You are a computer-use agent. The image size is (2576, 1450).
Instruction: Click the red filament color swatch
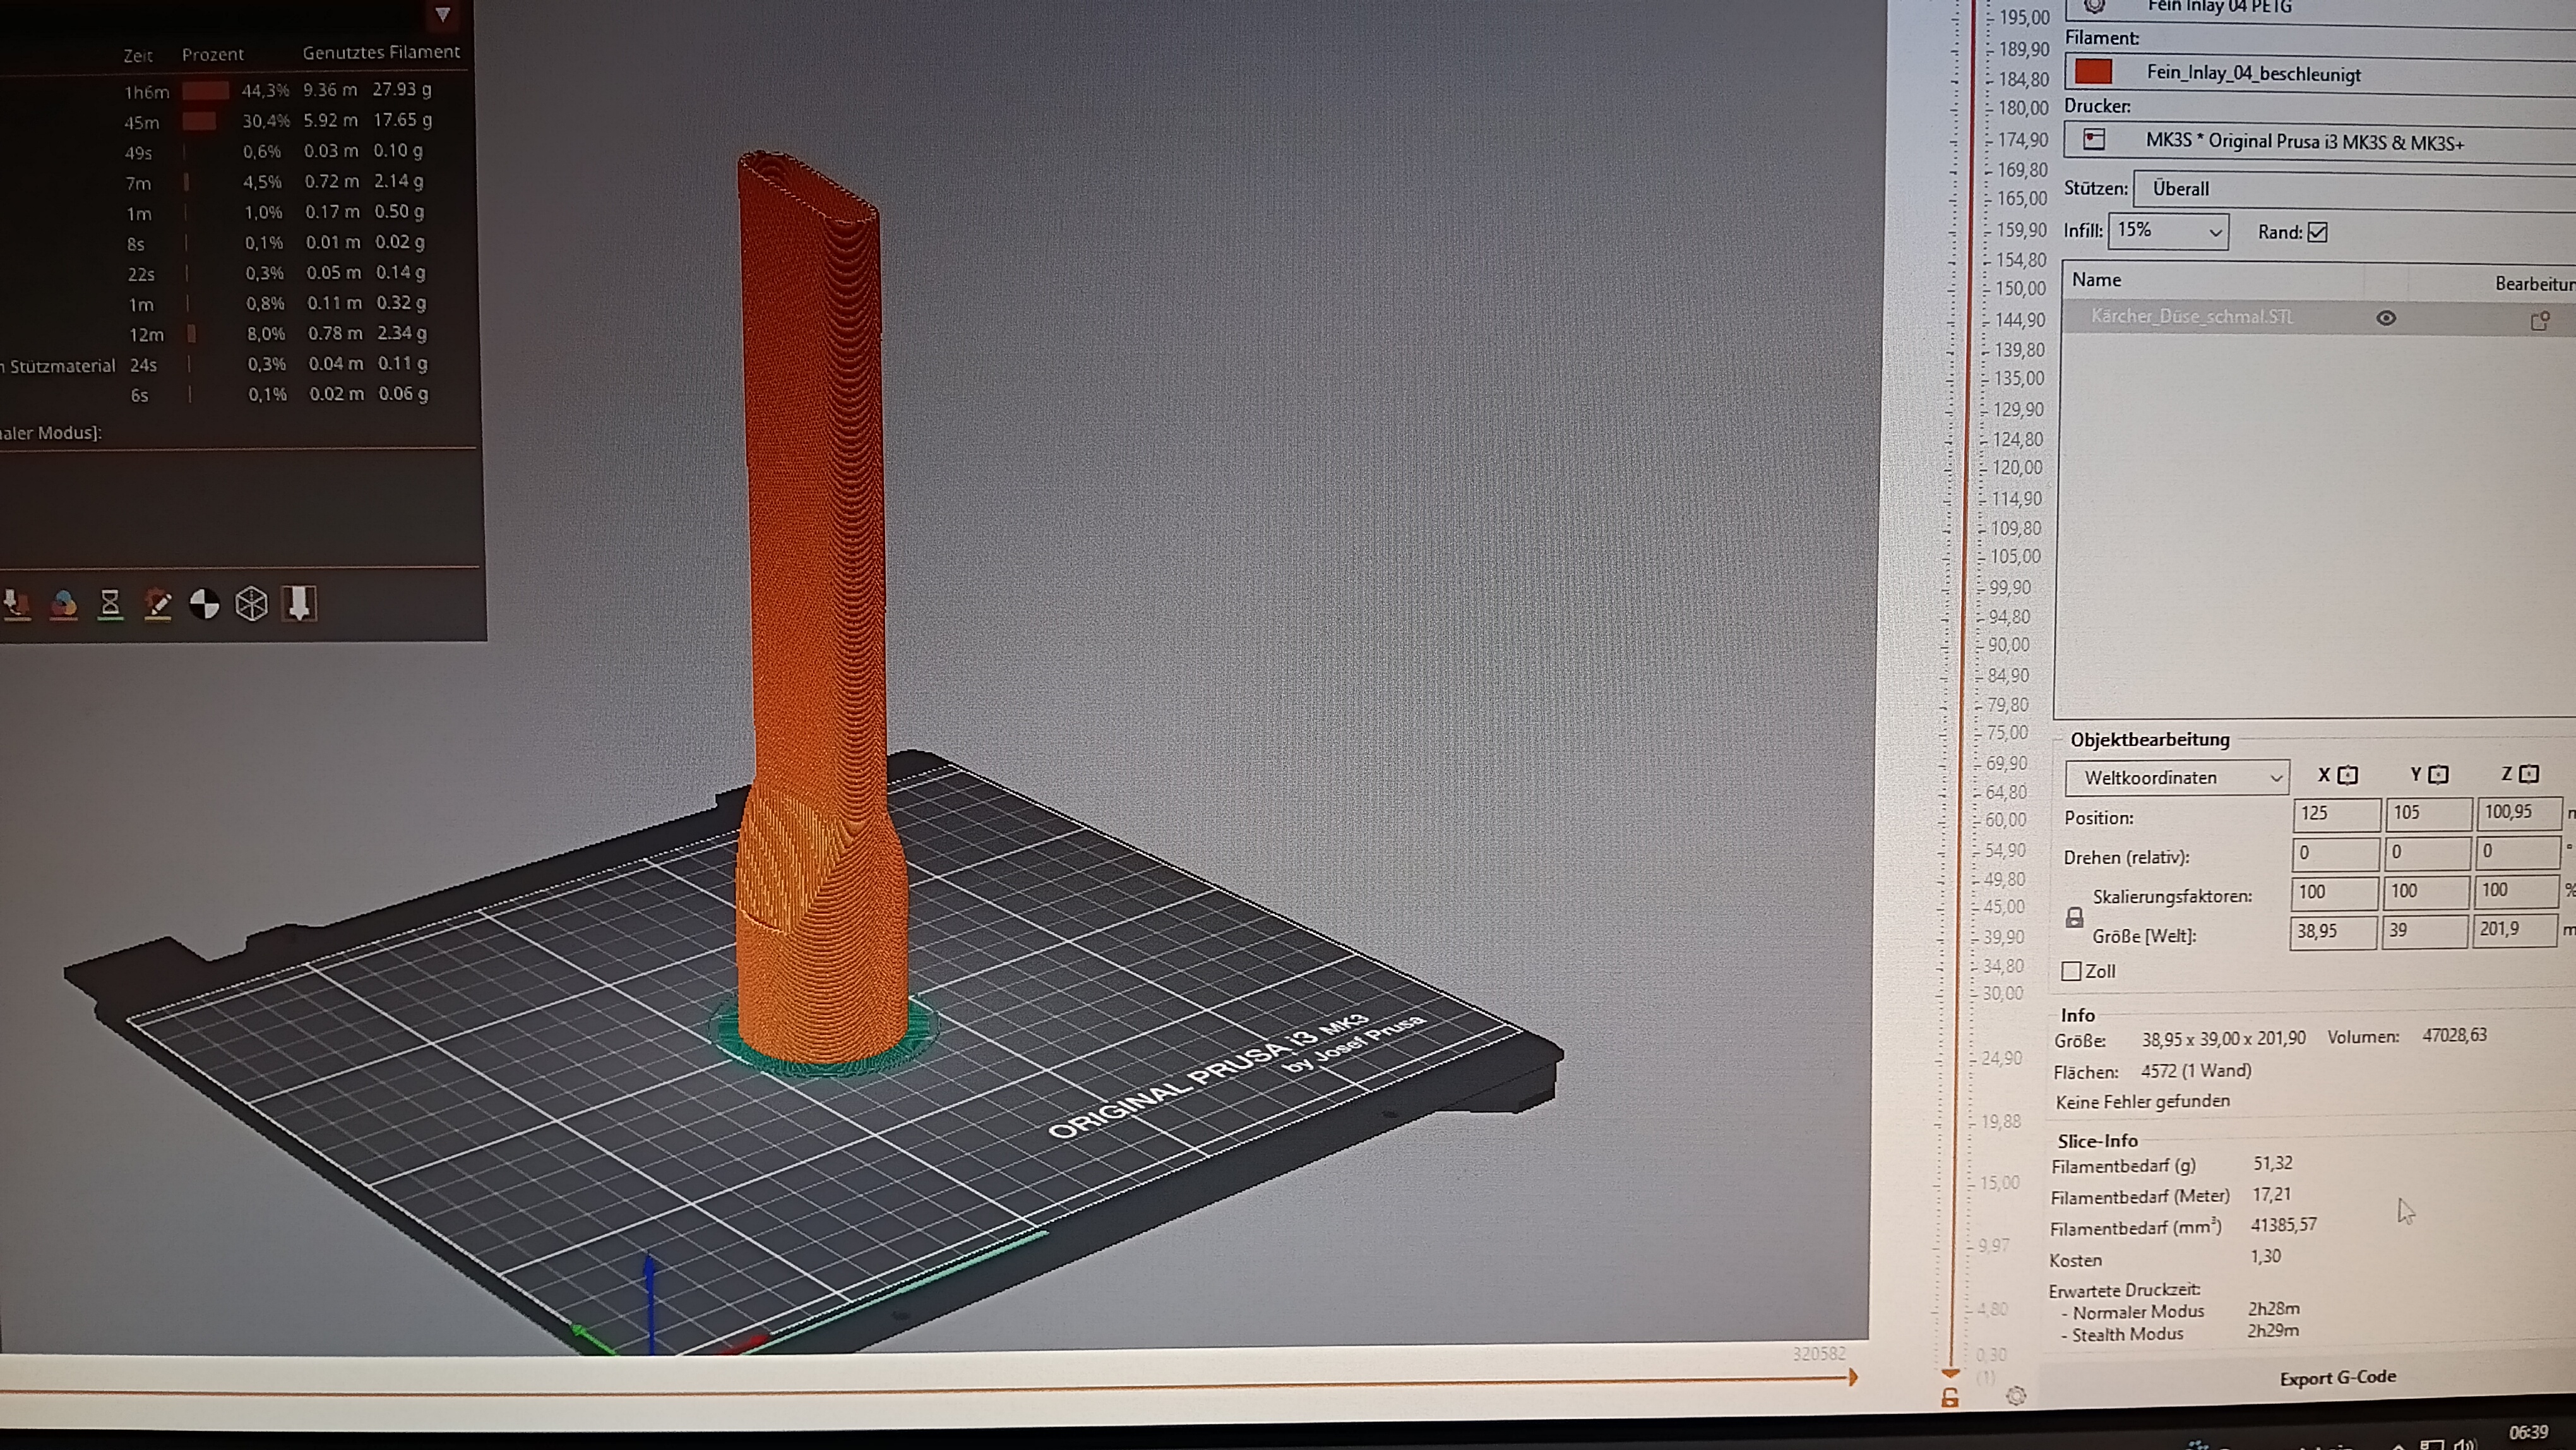click(2093, 72)
